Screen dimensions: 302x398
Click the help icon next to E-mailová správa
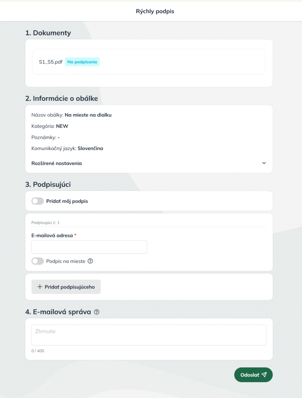pos(97,312)
